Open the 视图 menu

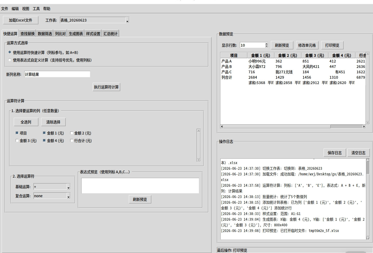tap(26, 9)
